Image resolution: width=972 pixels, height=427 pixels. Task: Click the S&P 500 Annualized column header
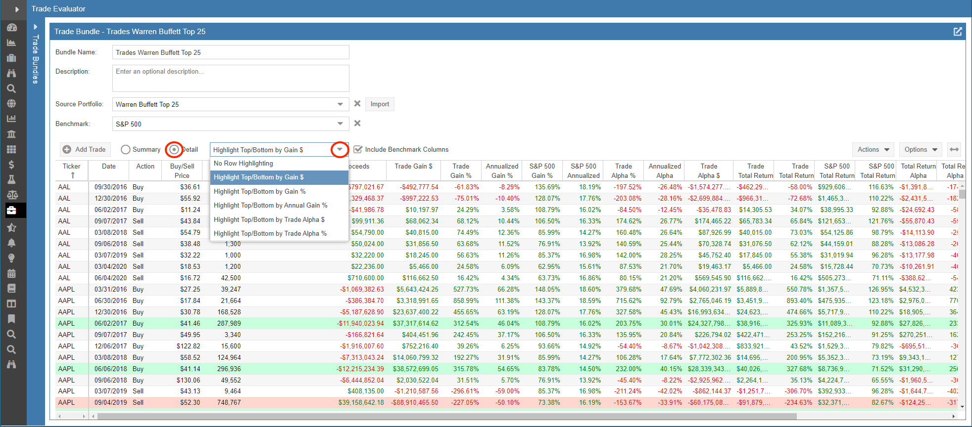tap(583, 171)
